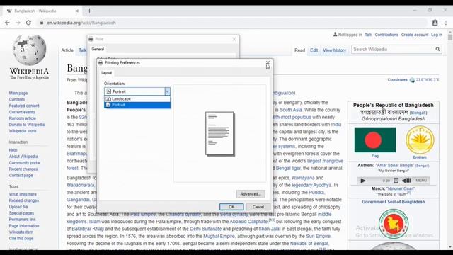Click the browser profile icon

coord(435,23)
